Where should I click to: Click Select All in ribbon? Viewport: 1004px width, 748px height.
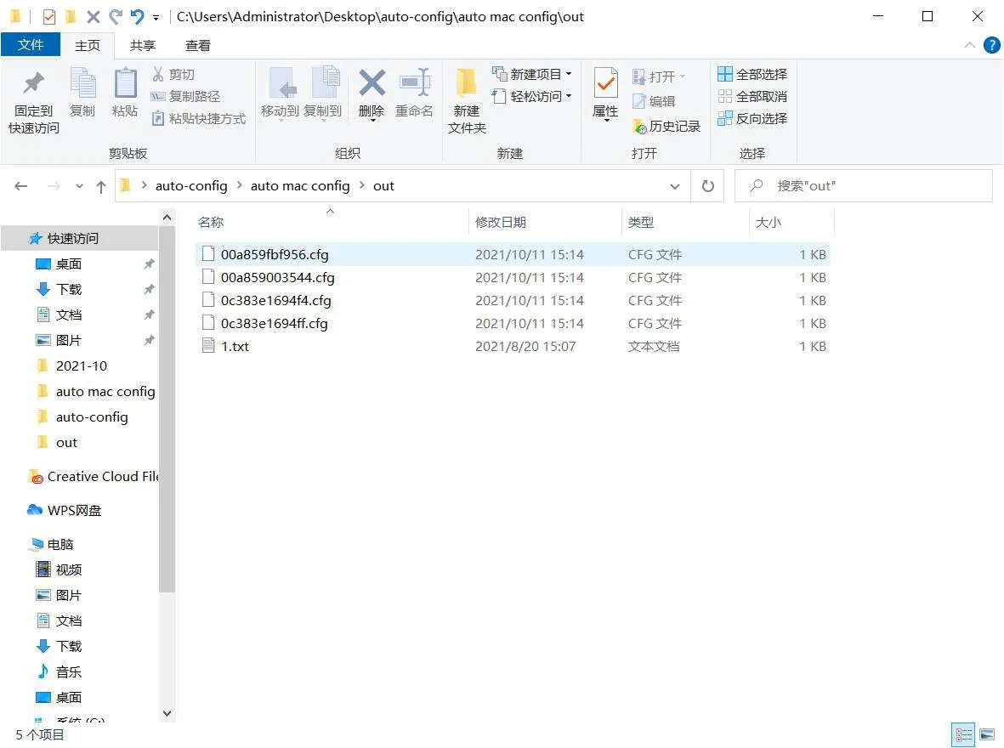coord(752,75)
